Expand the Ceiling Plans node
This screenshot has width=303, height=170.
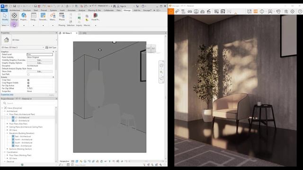point(8,127)
